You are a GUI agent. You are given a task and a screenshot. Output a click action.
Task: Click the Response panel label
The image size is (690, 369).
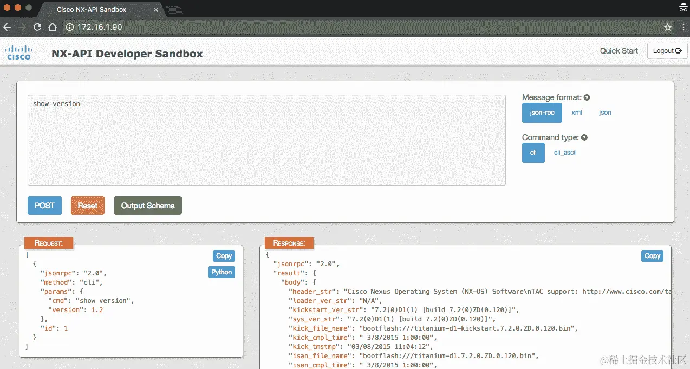(x=289, y=243)
